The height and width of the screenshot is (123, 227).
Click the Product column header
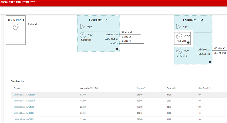[17, 88]
